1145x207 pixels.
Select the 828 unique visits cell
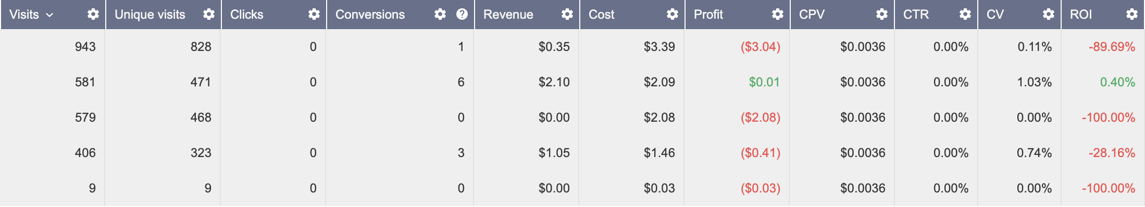point(201,47)
